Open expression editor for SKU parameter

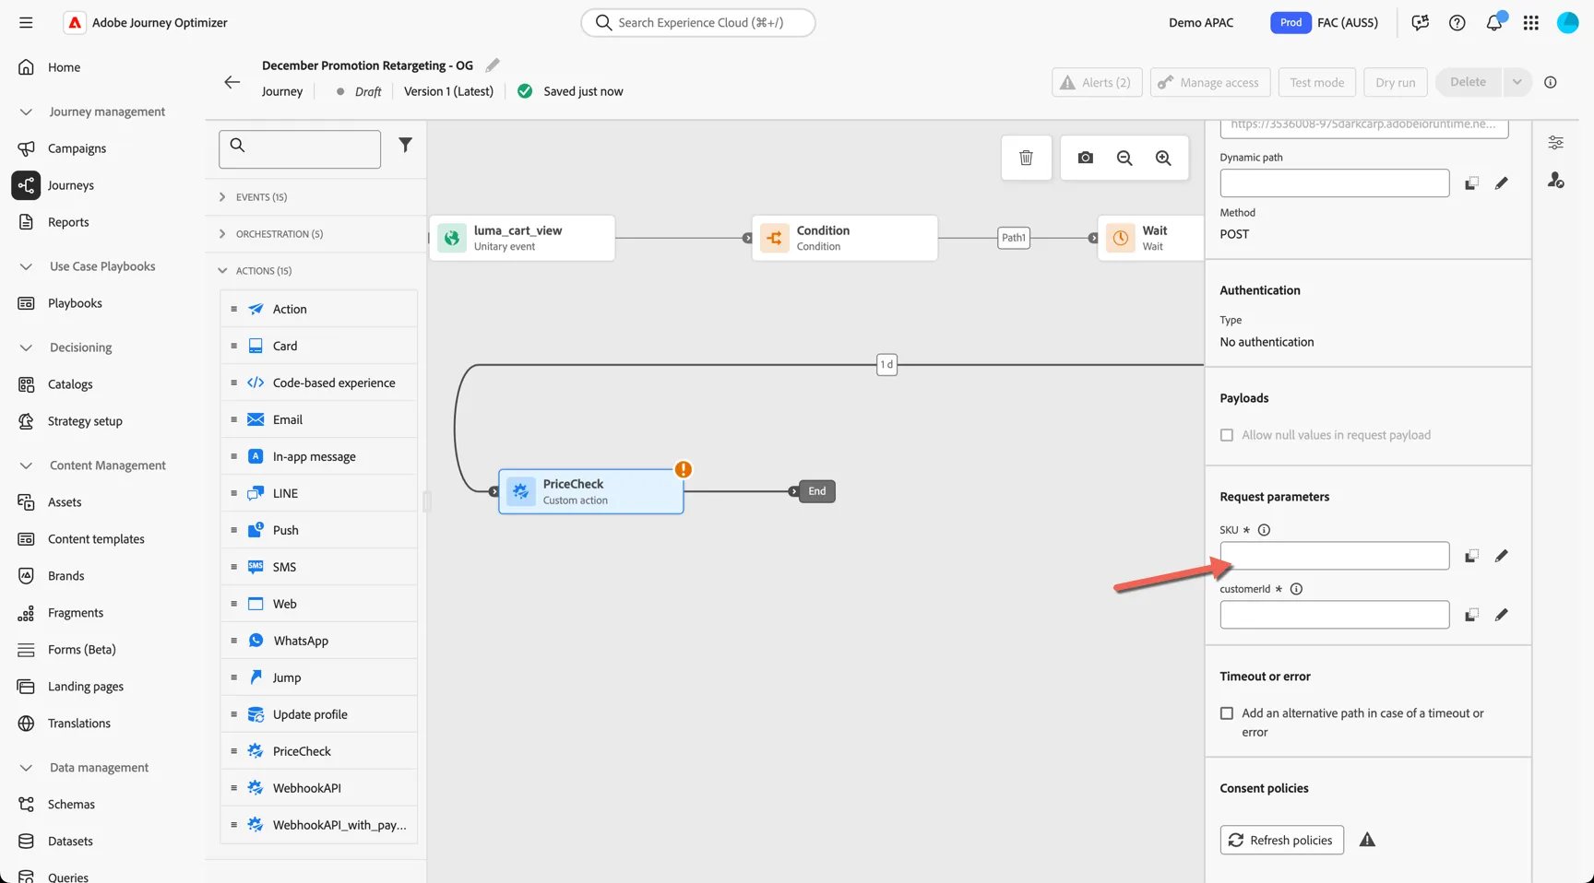1502,556
